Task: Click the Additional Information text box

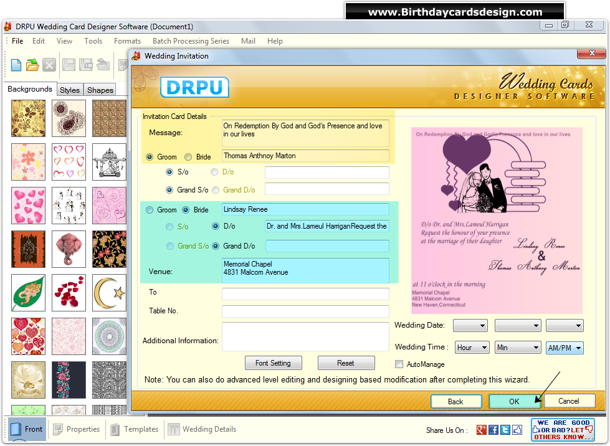Action: coord(305,336)
